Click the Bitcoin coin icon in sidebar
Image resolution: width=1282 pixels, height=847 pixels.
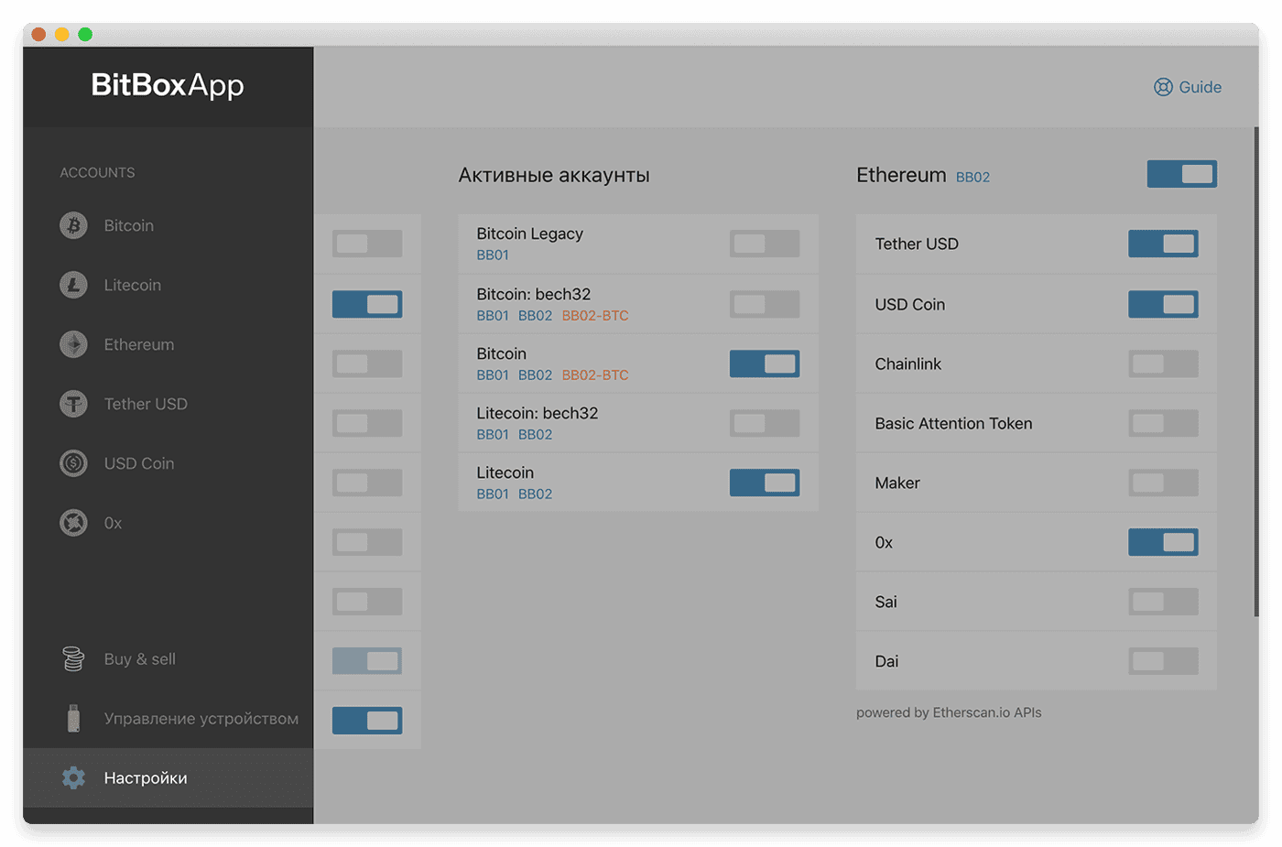[73, 225]
